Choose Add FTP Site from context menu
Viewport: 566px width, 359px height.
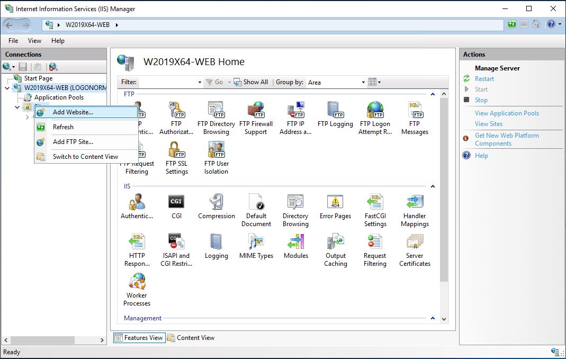point(86,142)
